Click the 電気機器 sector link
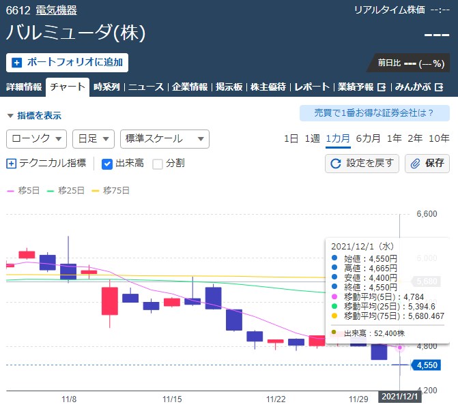 coord(57,10)
